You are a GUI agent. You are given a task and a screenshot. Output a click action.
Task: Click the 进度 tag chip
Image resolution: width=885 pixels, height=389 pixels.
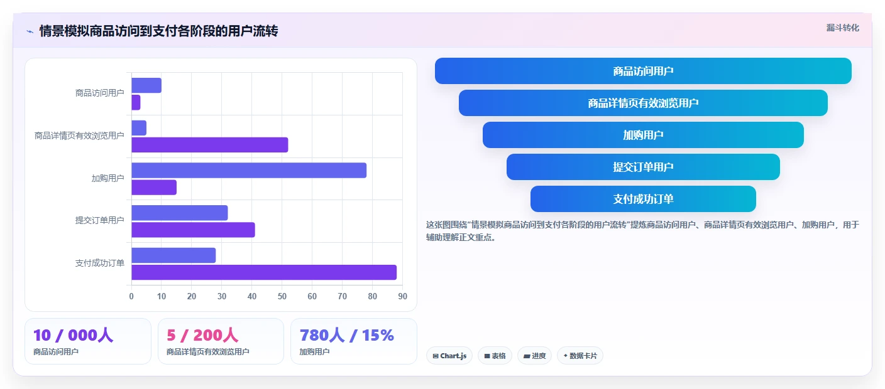pyautogui.click(x=535, y=356)
